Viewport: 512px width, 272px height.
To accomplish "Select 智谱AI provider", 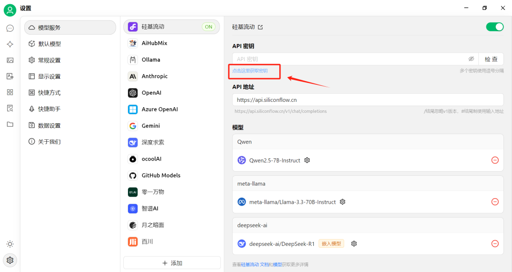I will (x=172, y=209).
